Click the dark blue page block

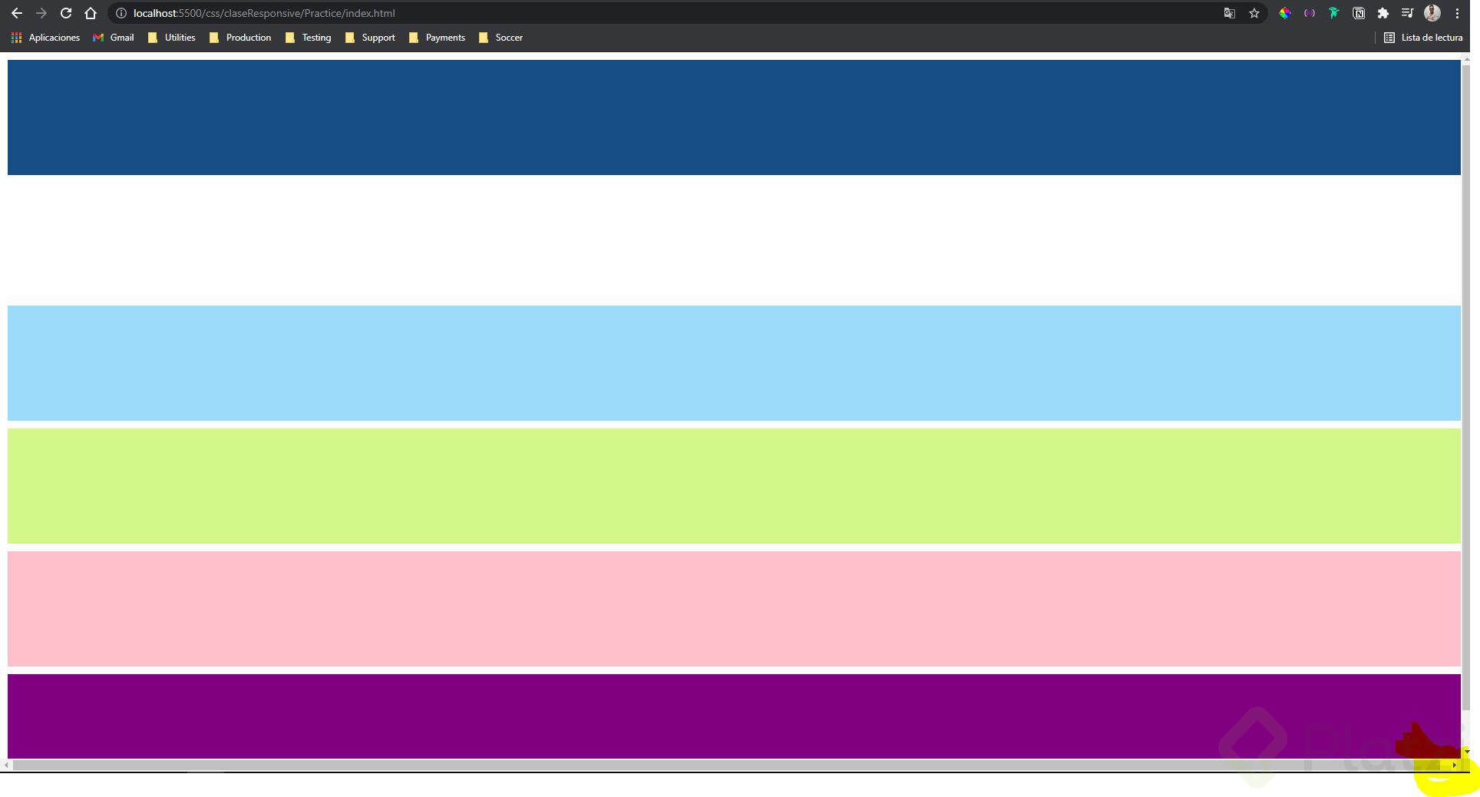coord(734,117)
